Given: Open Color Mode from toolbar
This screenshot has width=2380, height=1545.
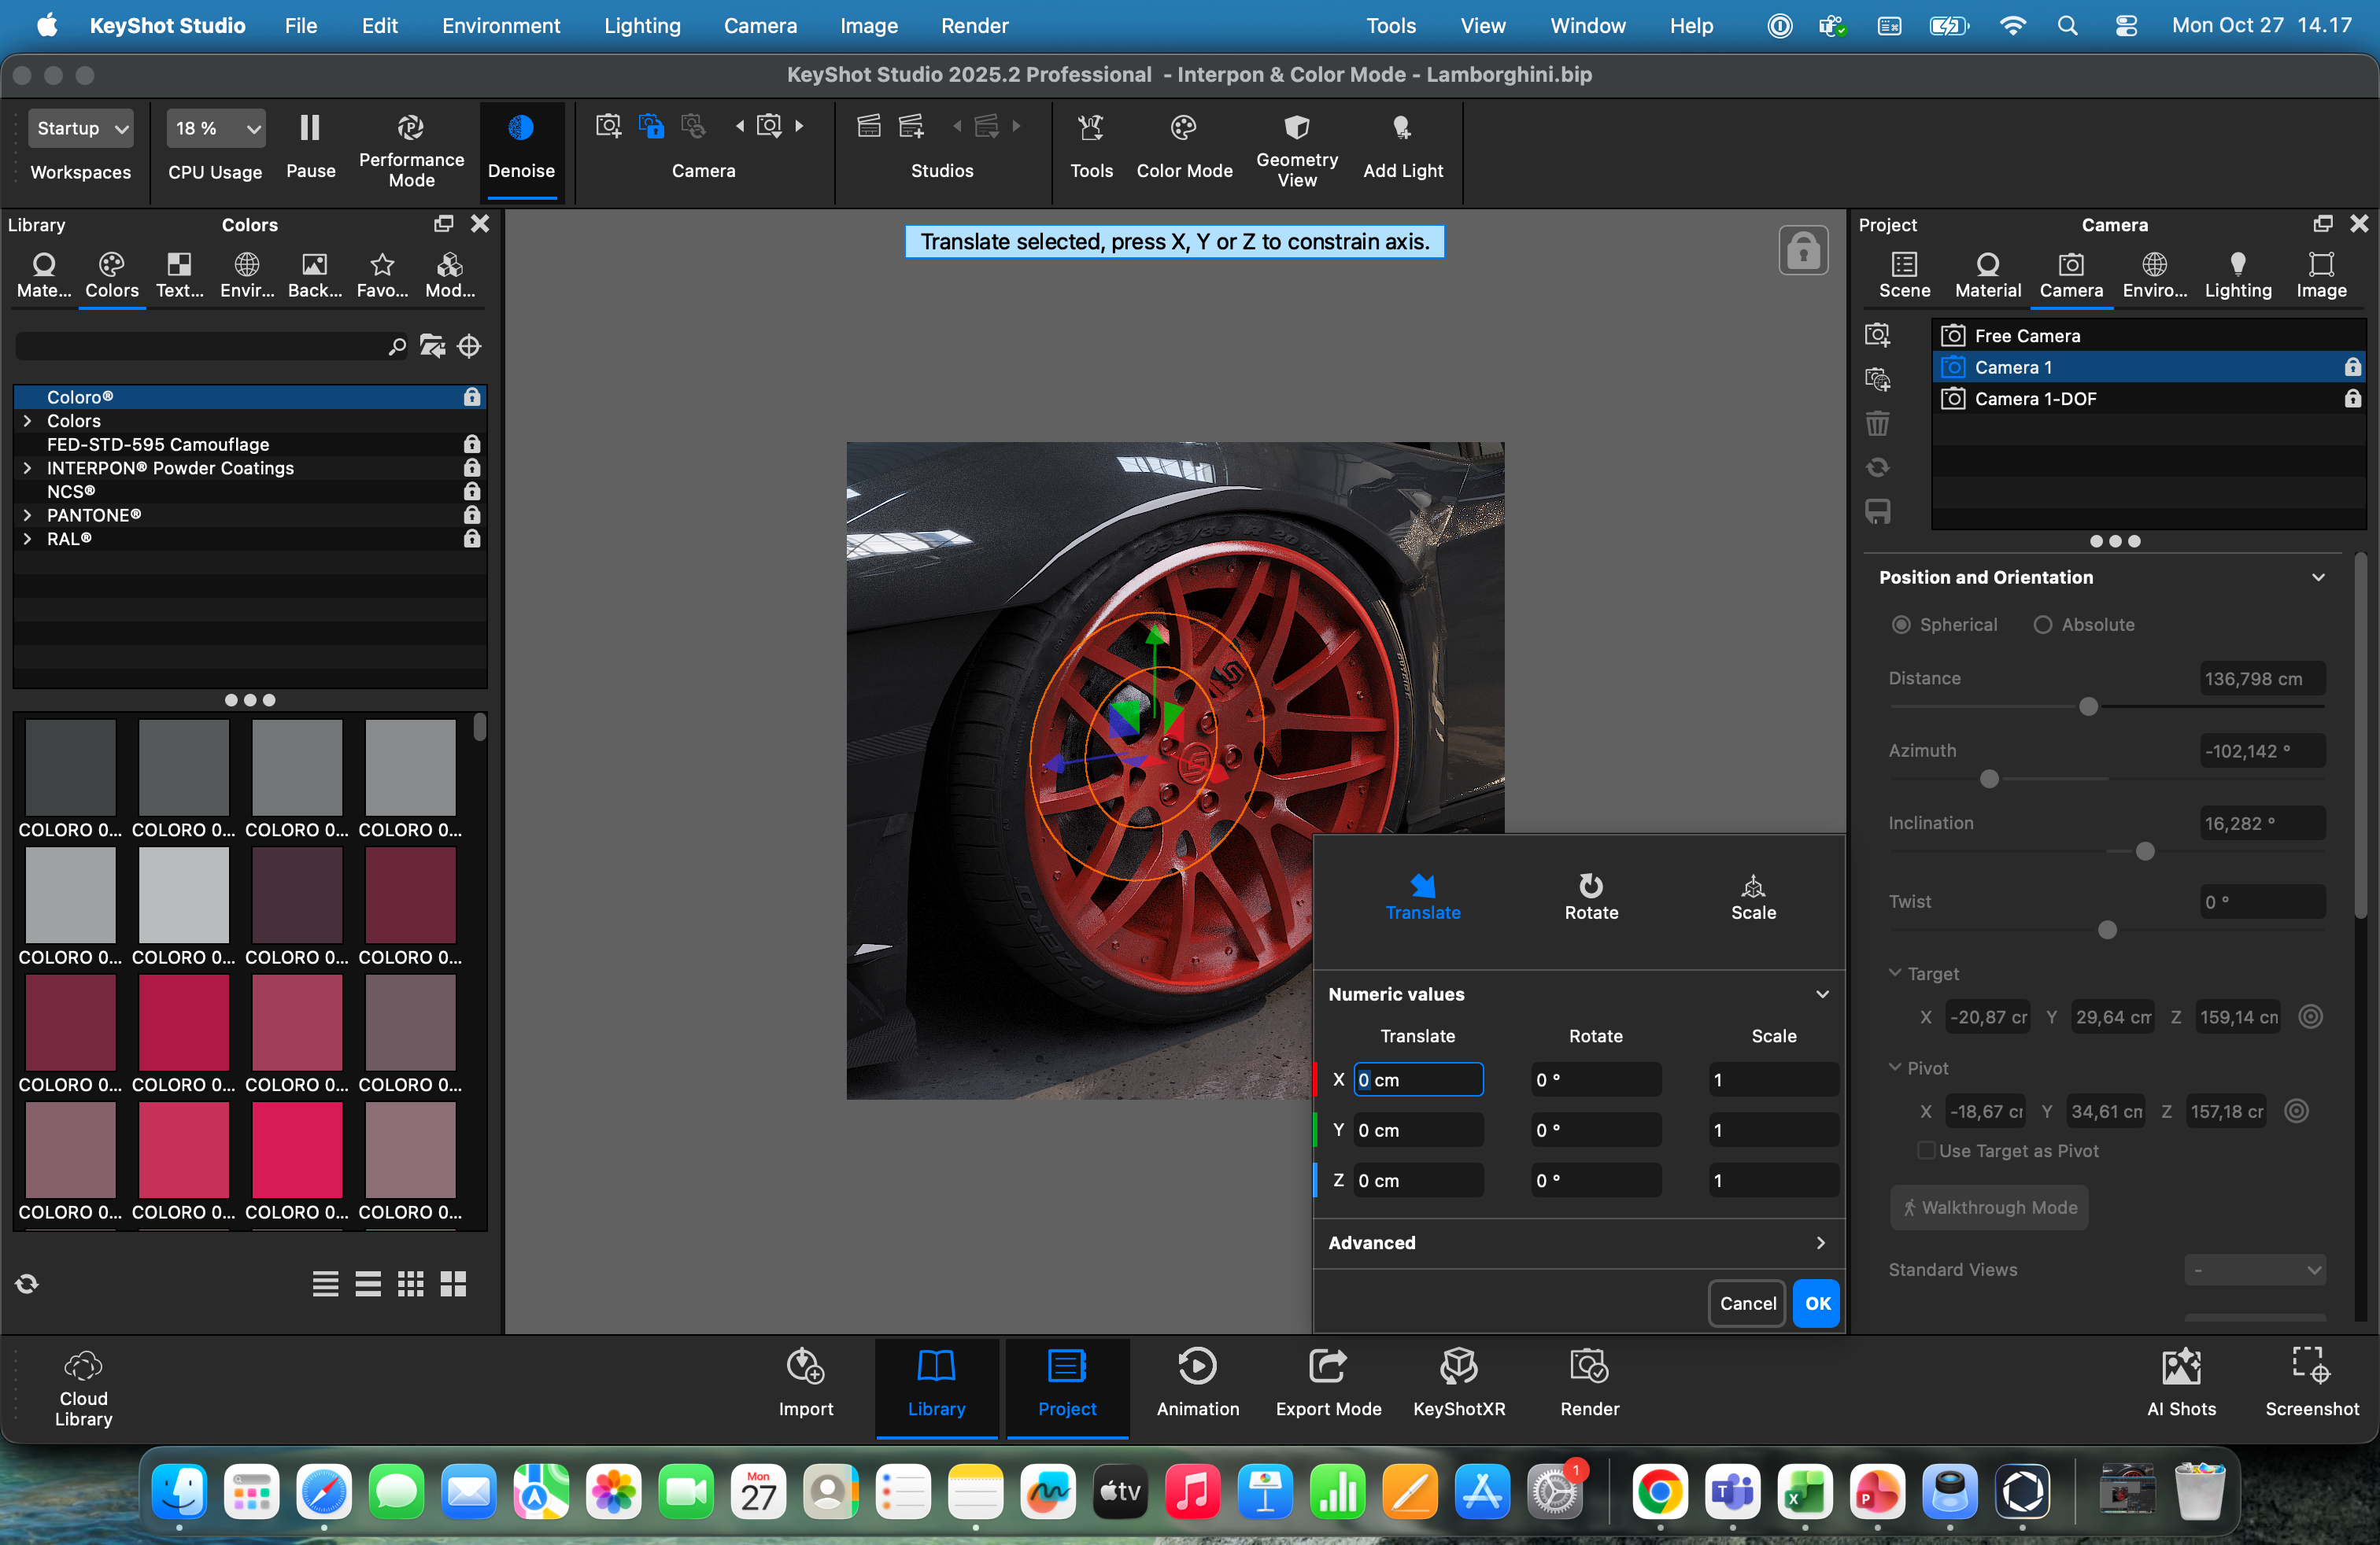Looking at the screenshot, I should pyautogui.click(x=1183, y=128).
